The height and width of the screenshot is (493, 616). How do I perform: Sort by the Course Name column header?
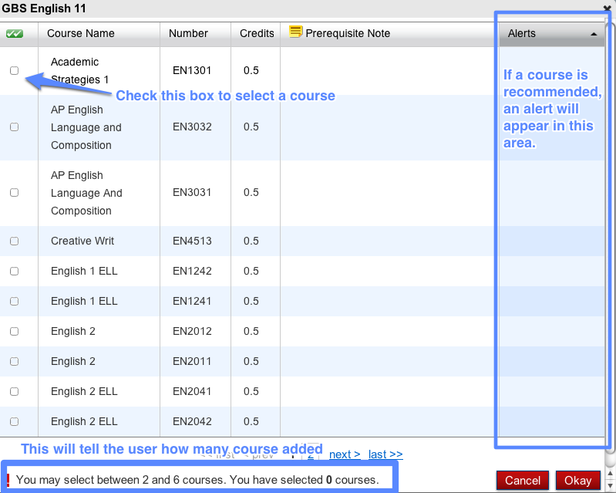[80, 33]
